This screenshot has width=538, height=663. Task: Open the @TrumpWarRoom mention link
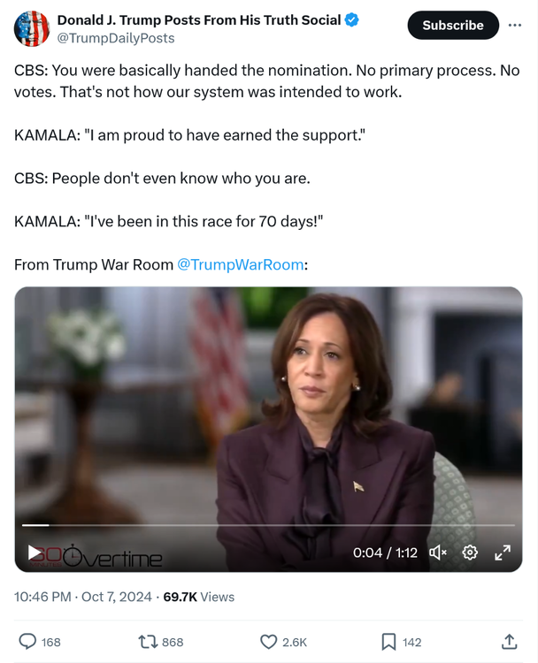[x=241, y=264]
